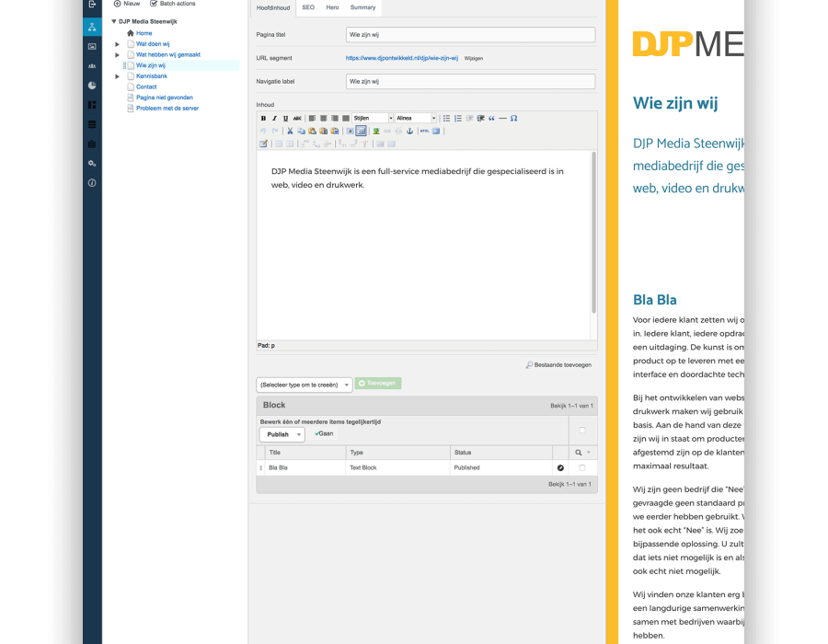Select Contact page in the site tree
The width and height of the screenshot is (828, 644).
(x=146, y=87)
